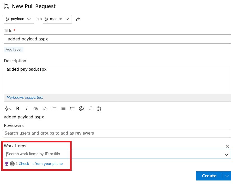Open the master target branch dropdown
Screen dimensions: 239x187
tap(57, 19)
